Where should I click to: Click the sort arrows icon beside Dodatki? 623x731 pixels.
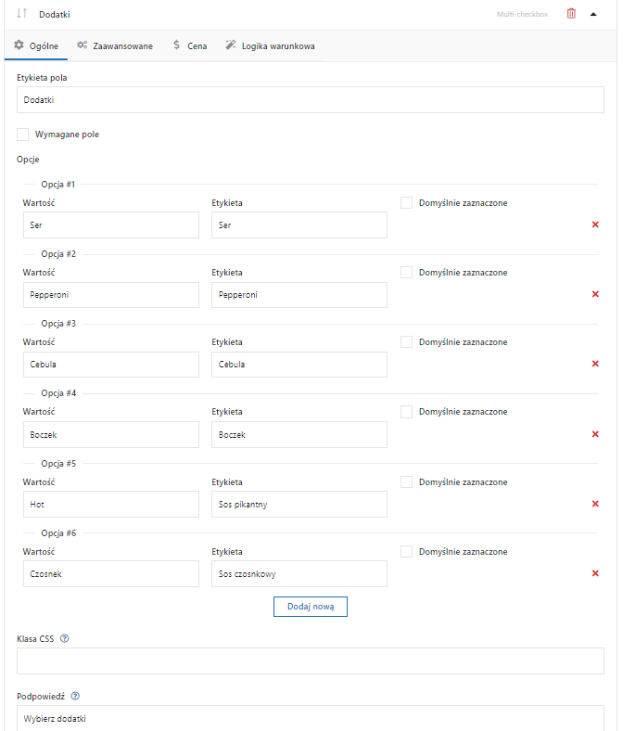pyautogui.click(x=21, y=14)
